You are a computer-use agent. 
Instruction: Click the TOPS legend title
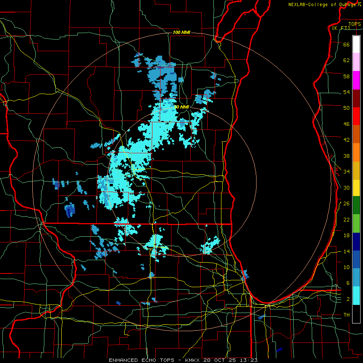click(355, 24)
